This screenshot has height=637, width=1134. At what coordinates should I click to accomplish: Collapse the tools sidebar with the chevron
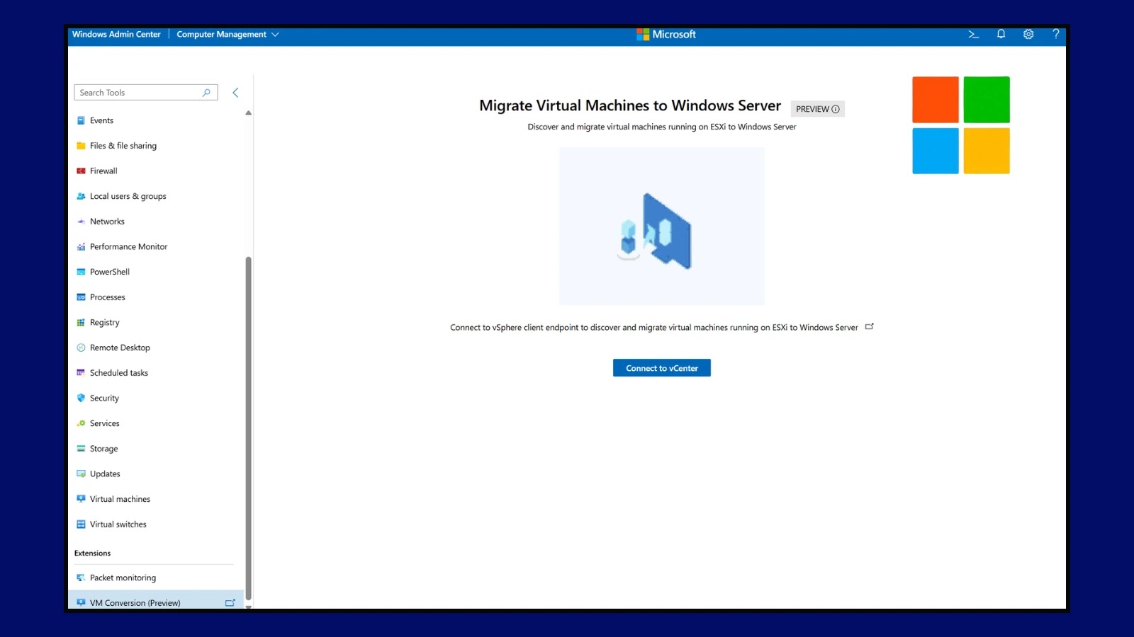[x=235, y=92]
